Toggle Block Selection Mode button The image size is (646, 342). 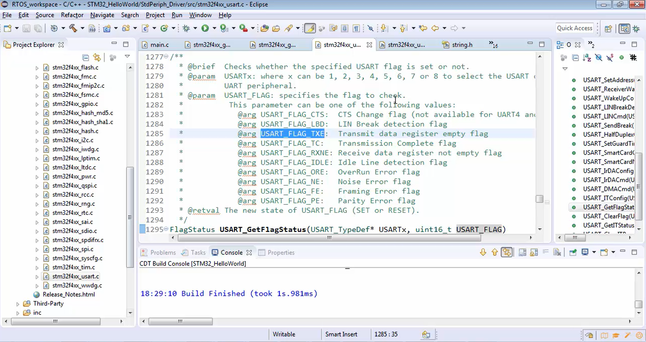click(344, 28)
